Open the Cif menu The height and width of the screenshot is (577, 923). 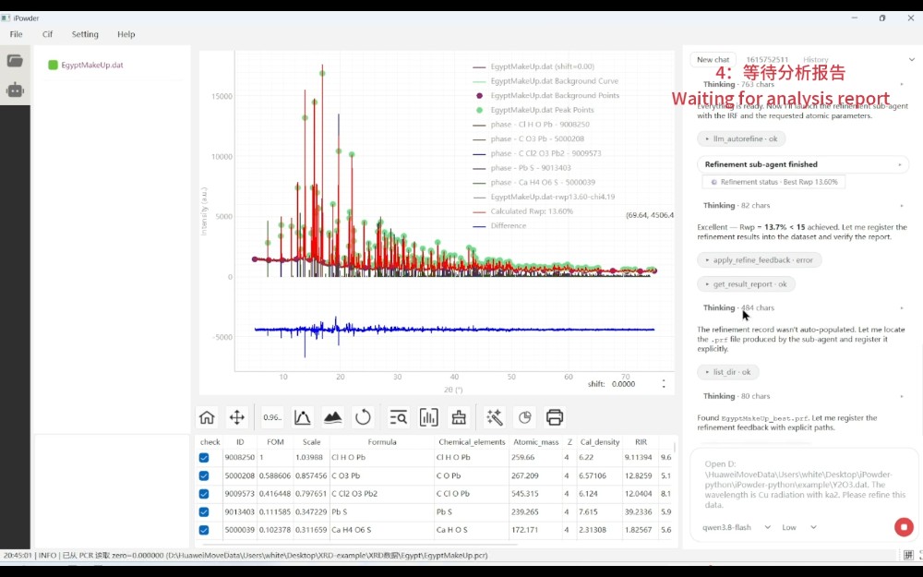click(x=48, y=34)
